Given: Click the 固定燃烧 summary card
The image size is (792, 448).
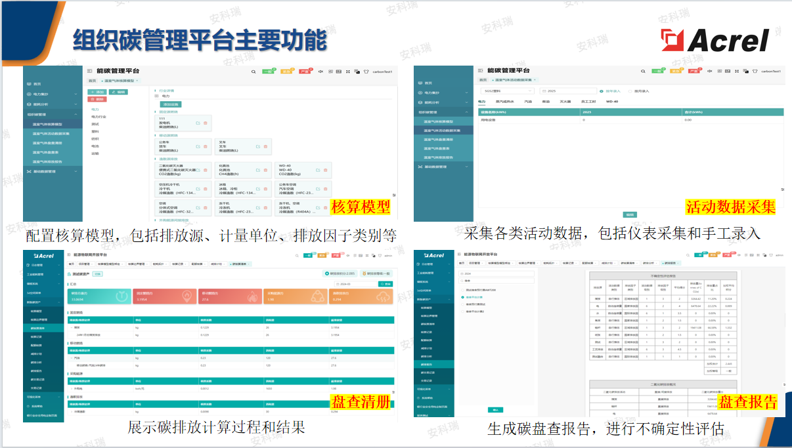Looking at the screenshot, I should coord(165,296).
